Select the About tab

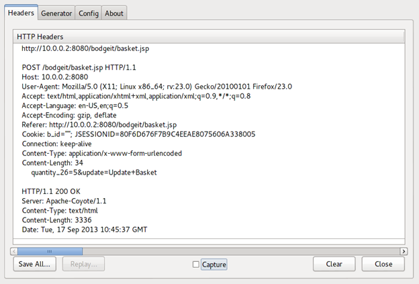tap(114, 13)
